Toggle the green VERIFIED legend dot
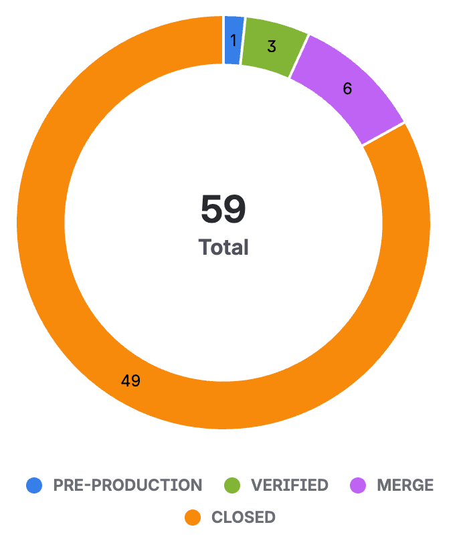The width and height of the screenshot is (467, 559). (x=231, y=485)
